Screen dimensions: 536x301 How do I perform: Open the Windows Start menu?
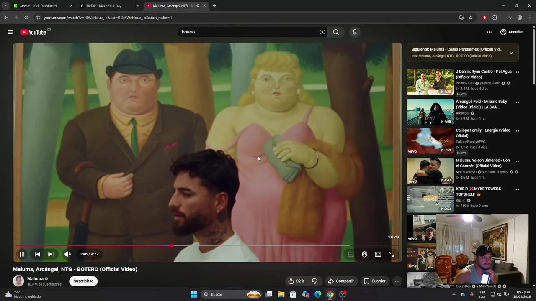click(194, 294)
